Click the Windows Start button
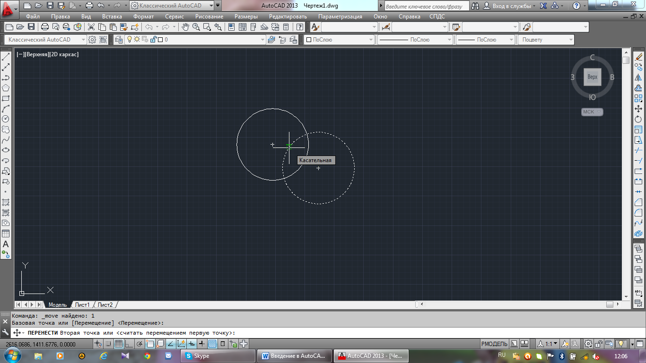This screenshot has height=363, width=646. (12, 355)
